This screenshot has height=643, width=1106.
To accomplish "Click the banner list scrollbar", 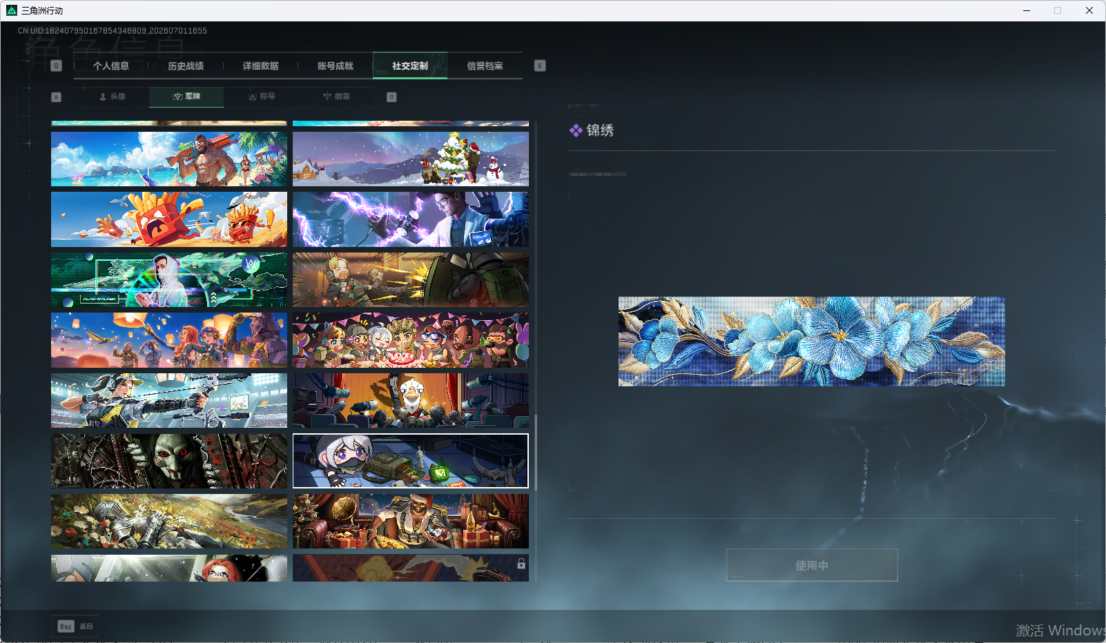I will (x=536, y=453).
